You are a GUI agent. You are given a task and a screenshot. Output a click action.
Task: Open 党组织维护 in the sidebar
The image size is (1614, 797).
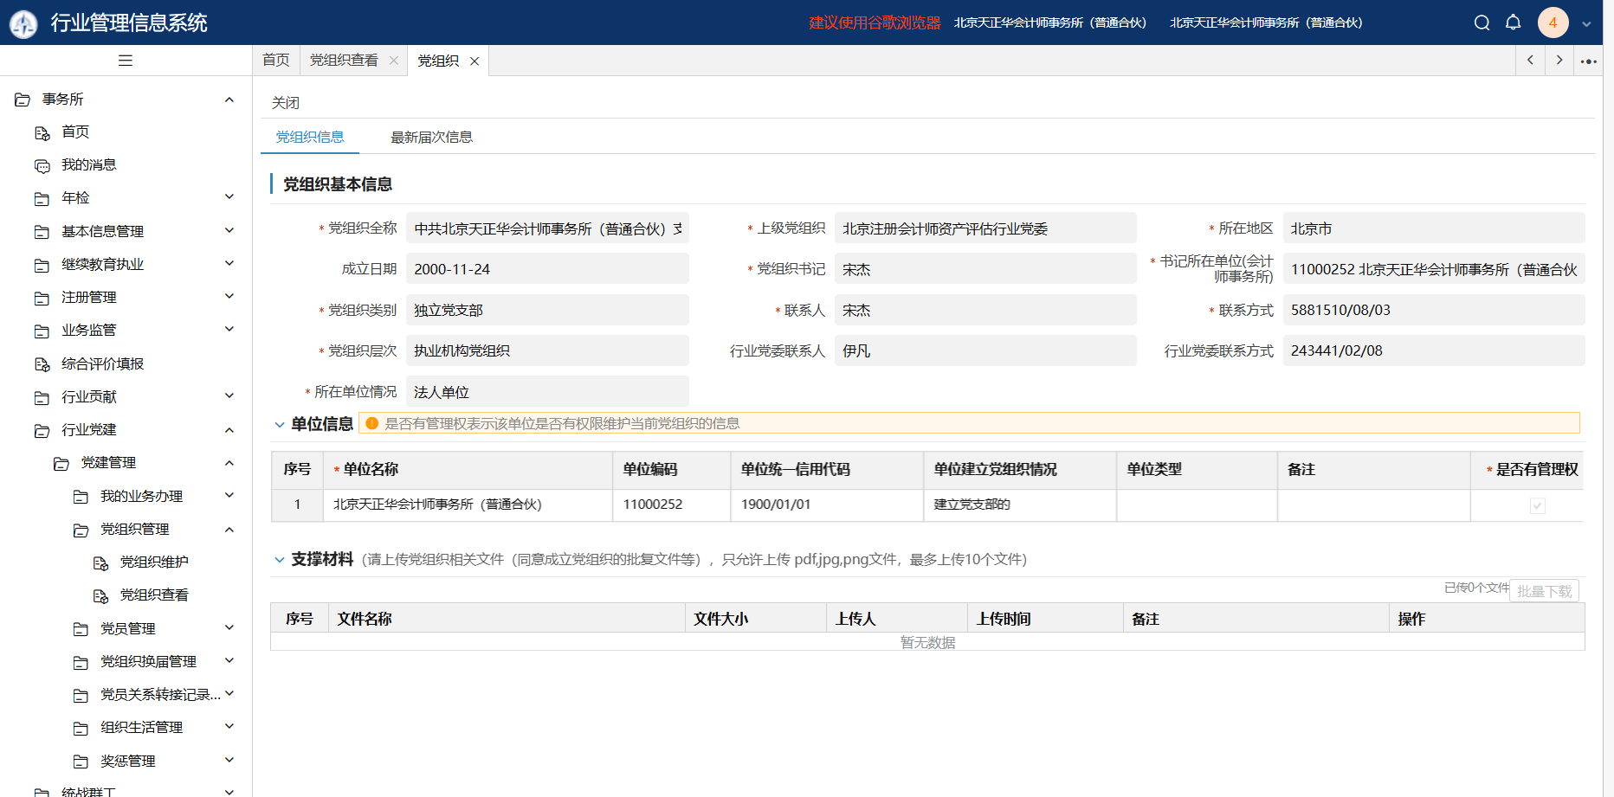[x=153, y=562]
